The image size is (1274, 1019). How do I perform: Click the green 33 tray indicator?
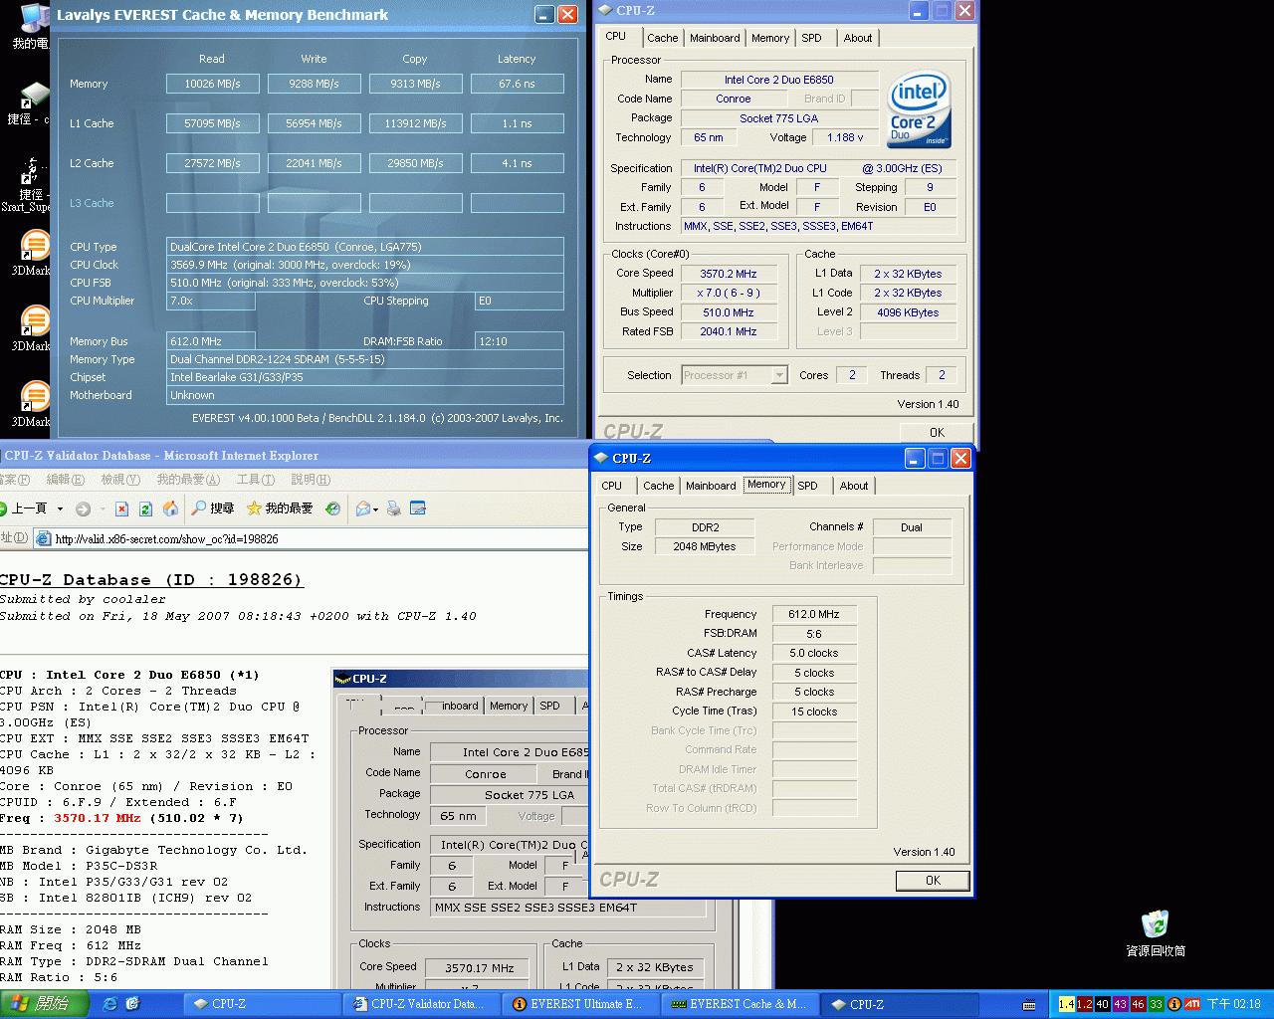pos(1156,1004)
